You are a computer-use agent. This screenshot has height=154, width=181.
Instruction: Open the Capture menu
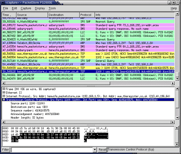[x=26, y=8]
